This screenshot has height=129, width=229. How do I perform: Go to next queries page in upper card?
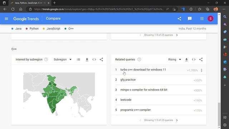(177, 35)
